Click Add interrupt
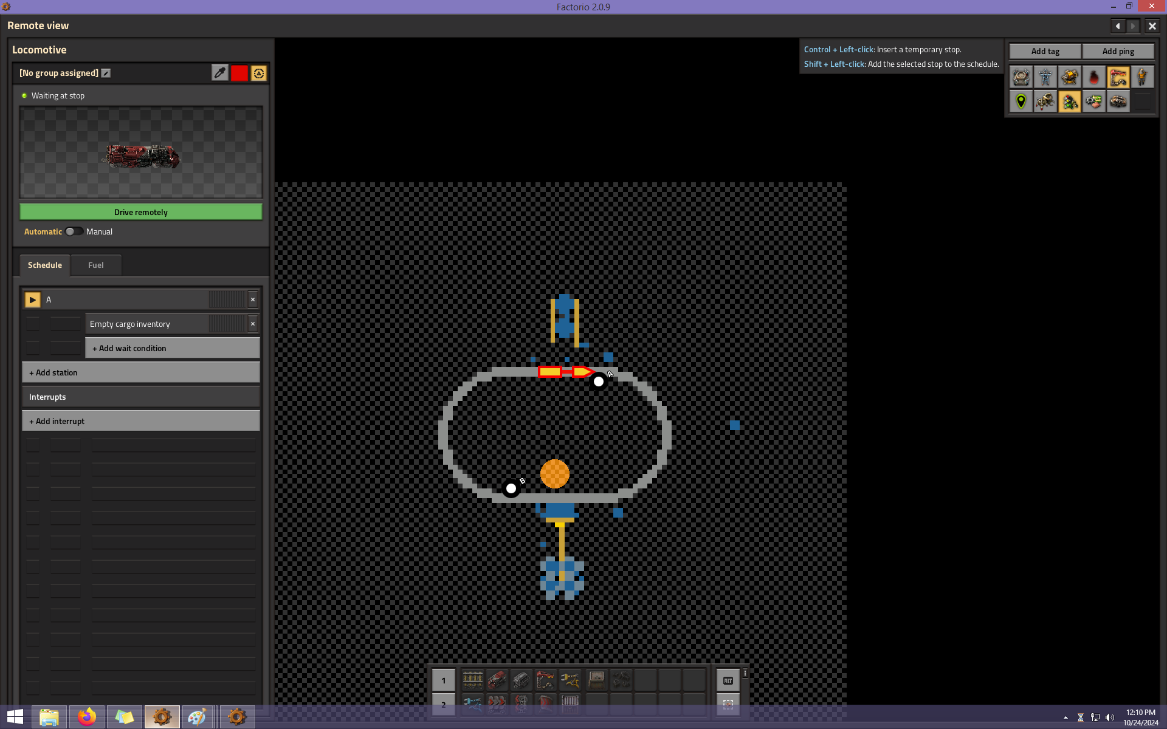 pos(141,421)
